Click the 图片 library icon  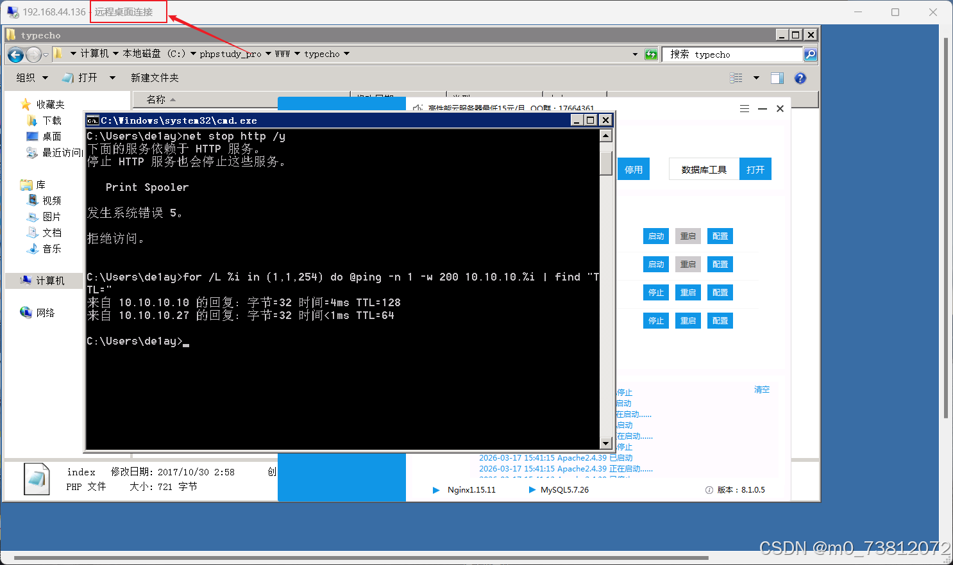tap(33, 217)
